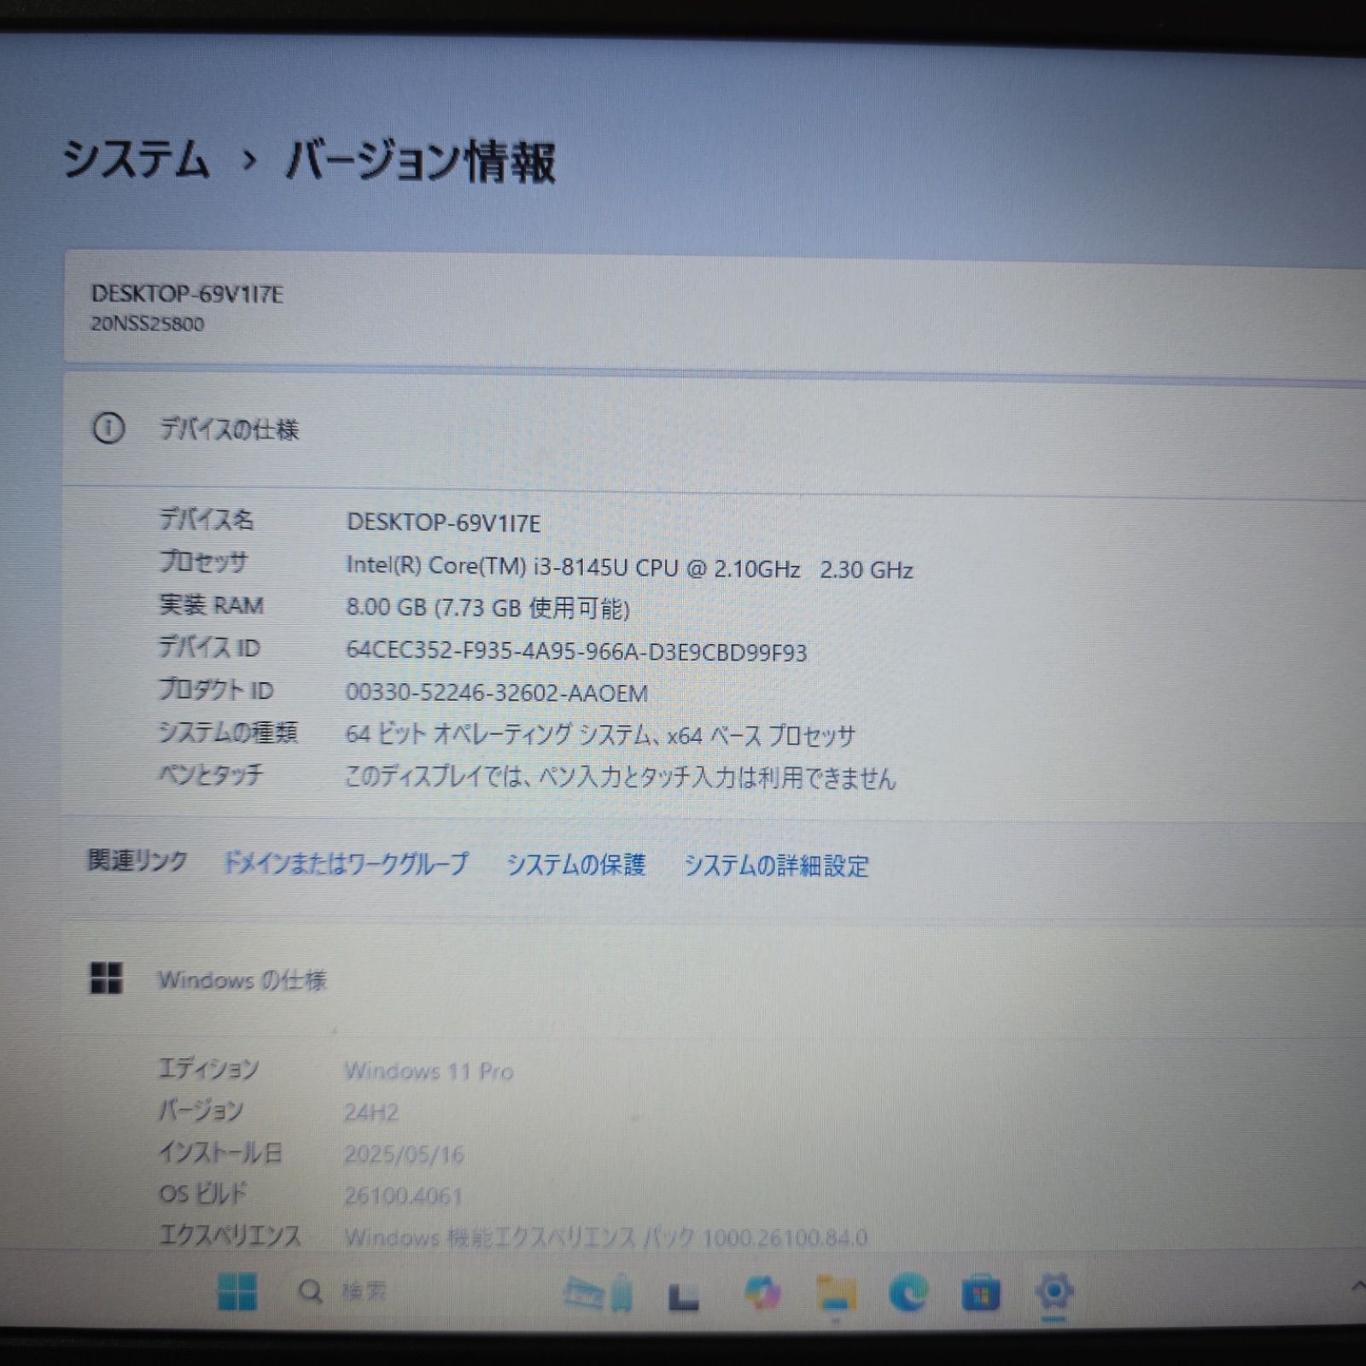
Task: Launch Copilot from the taskbar
Action: coord(762,1293)
